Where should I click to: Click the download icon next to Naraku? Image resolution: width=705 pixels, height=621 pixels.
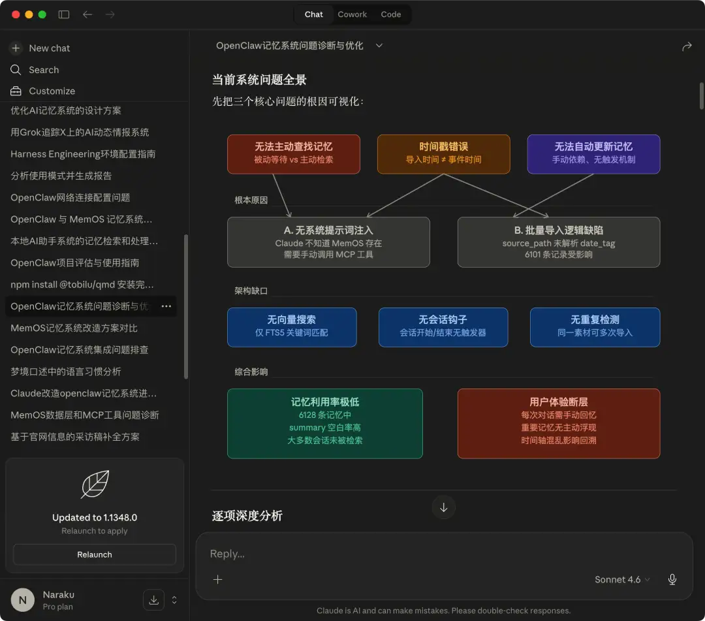[154, 600]
